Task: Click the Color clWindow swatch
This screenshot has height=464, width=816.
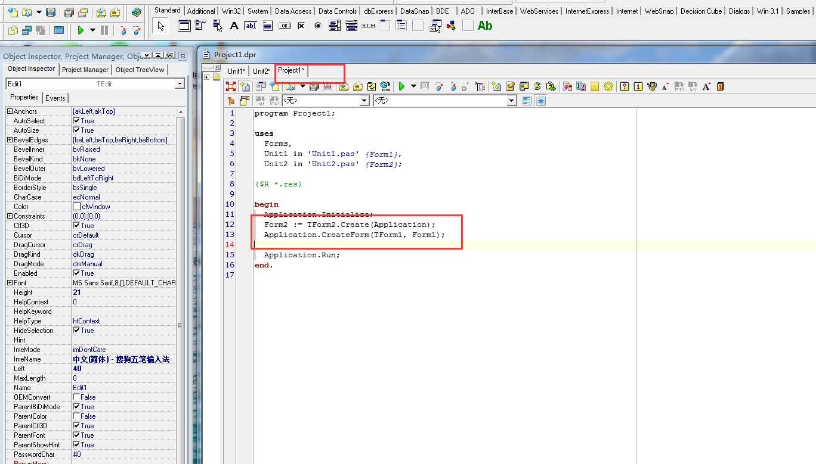Action: [76, 207]
